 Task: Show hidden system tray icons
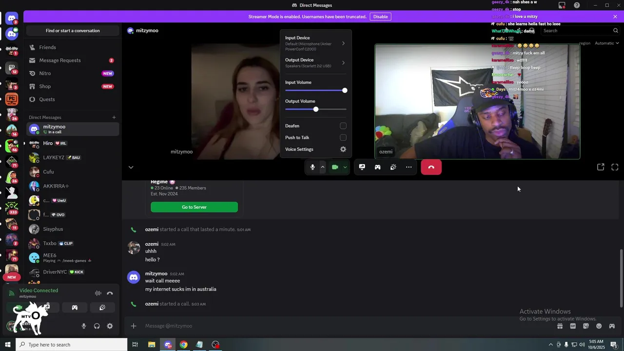click(551, 345)
